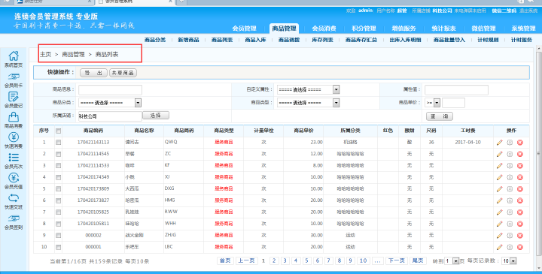
Task: Edit product 000002 pencil icon
Action: 500,236
